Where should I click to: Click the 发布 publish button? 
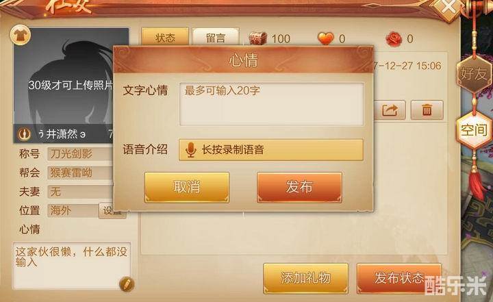299,187
